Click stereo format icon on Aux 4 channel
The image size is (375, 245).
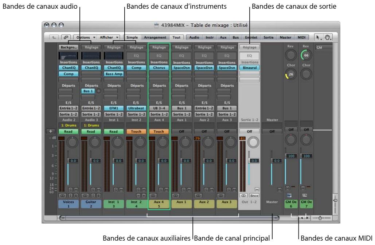[153, 195]
